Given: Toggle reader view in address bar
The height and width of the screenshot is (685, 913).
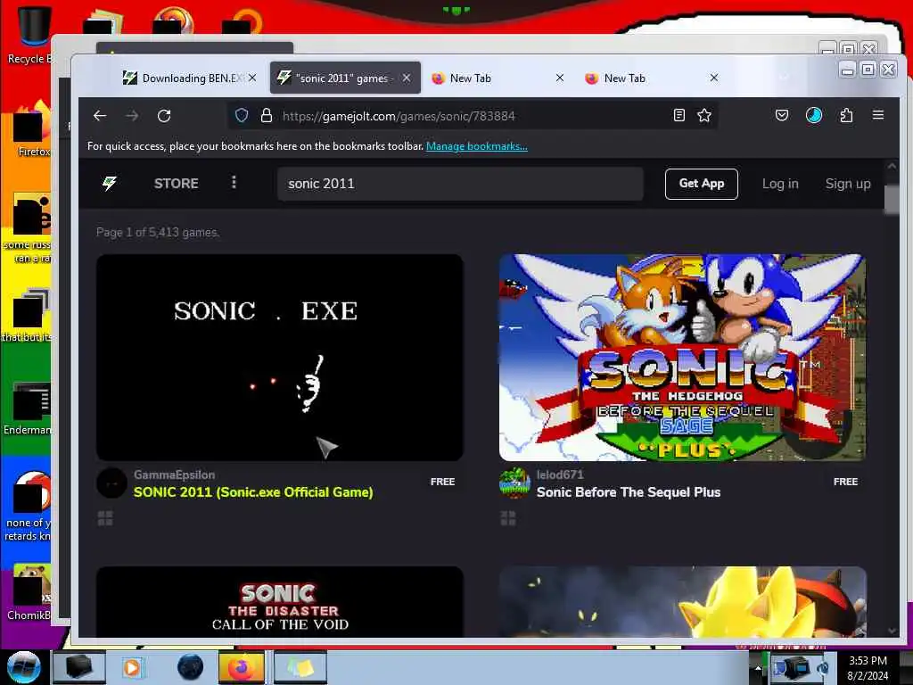Looking at the screenshot, I should coord(679,115).
